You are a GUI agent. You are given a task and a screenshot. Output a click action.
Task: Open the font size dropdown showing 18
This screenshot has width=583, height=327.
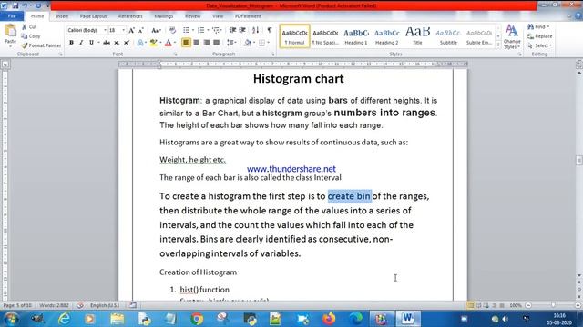124,30
